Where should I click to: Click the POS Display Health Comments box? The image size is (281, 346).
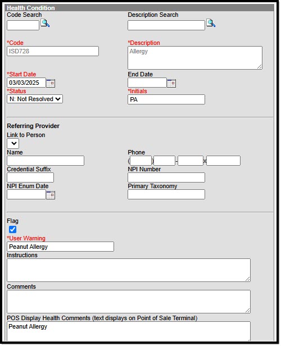(129, 331)
